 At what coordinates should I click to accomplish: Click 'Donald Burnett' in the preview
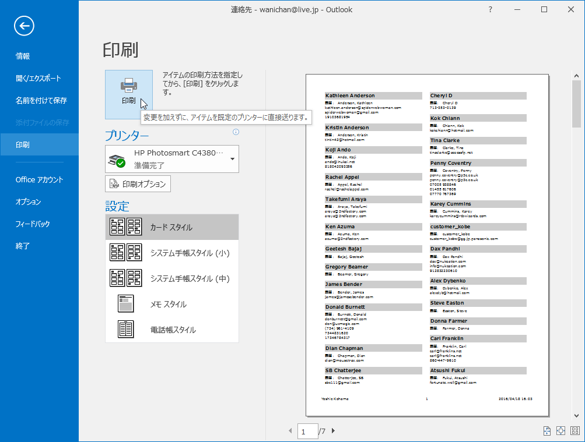coord(345,307)
